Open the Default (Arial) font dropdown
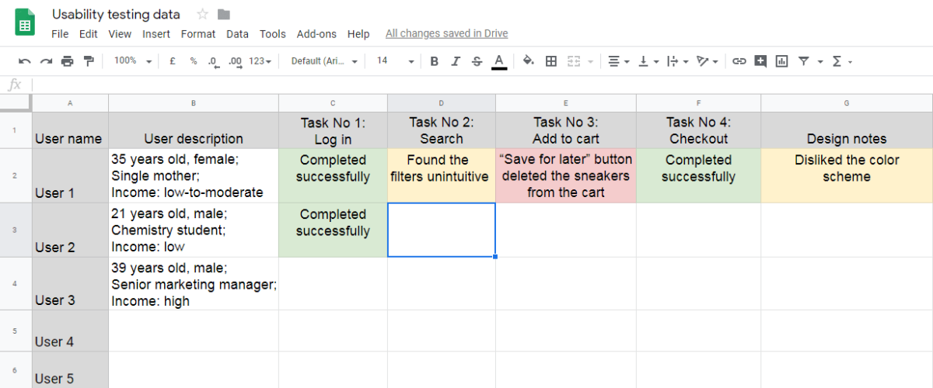 tap(324, 61)
